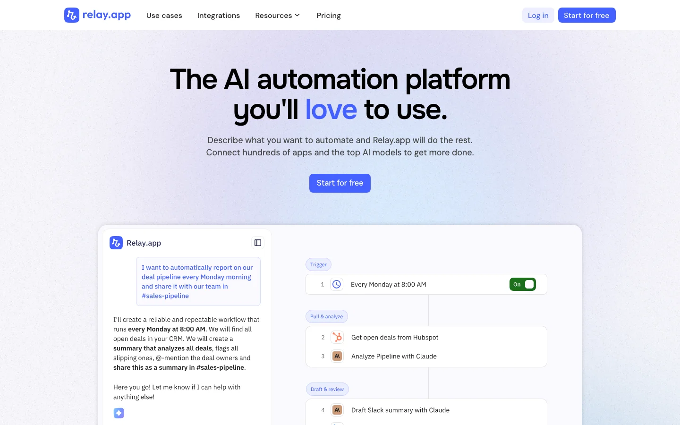Turn off the Every Monday trigger toggle
The height and width of the screenshot is (425, 680).
tap(523, 284)
